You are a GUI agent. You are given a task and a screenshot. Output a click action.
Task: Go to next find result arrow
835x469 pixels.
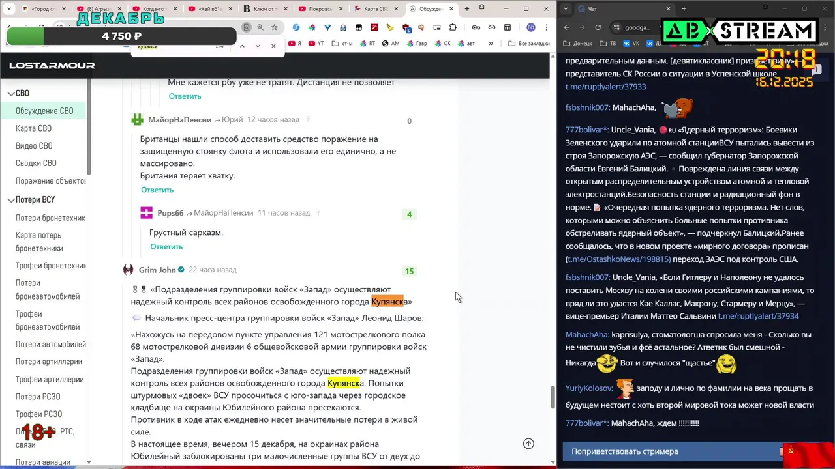tap(258, 46)
